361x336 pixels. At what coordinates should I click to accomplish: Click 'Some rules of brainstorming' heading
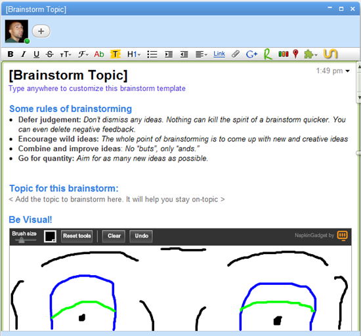click(x=70, y=109)
